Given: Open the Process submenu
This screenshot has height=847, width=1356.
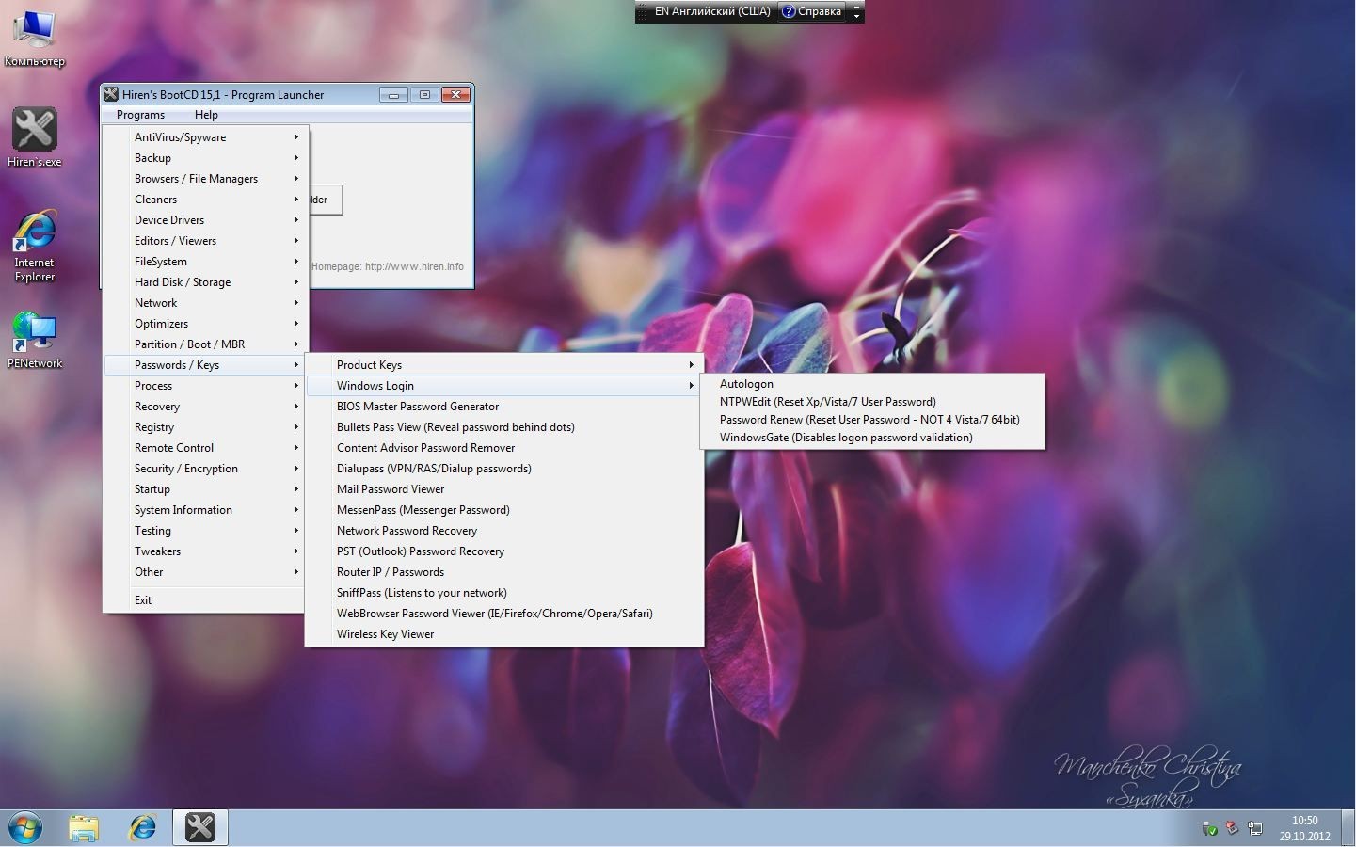Looking at the screenshot, I should [x=204, y=386].
